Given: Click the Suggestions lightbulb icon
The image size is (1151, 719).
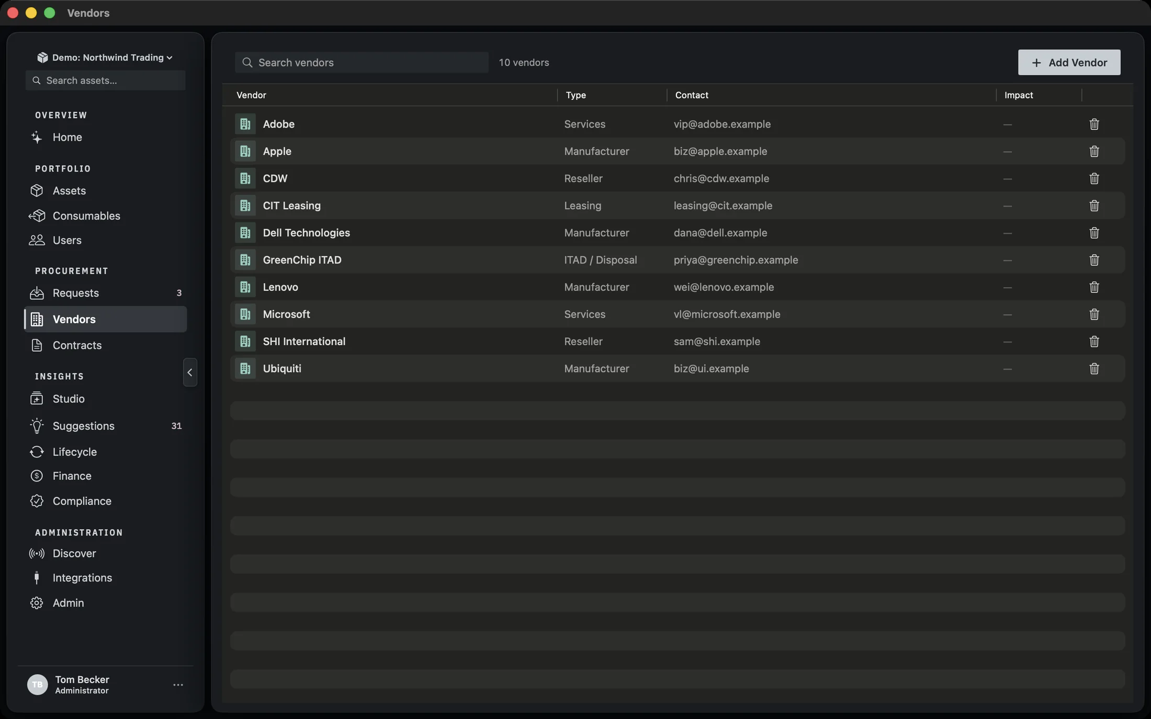Looking at the screenshot, I should coord(37,426).
